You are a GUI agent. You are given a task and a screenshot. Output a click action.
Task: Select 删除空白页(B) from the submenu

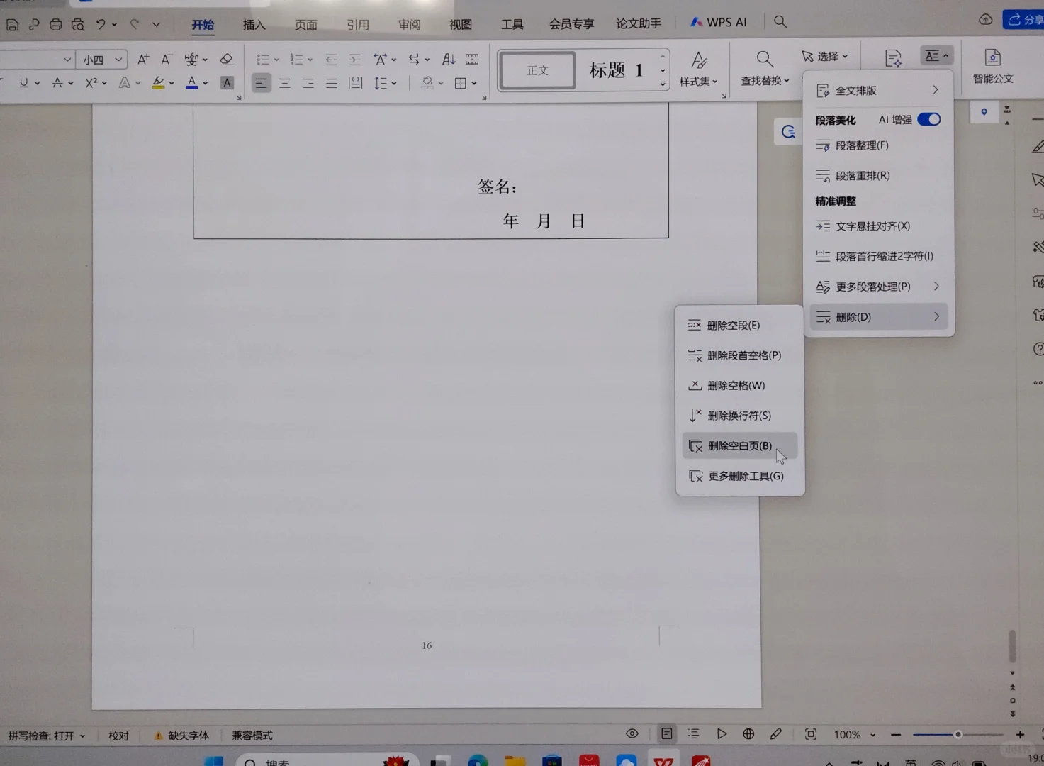click(739, 446)
